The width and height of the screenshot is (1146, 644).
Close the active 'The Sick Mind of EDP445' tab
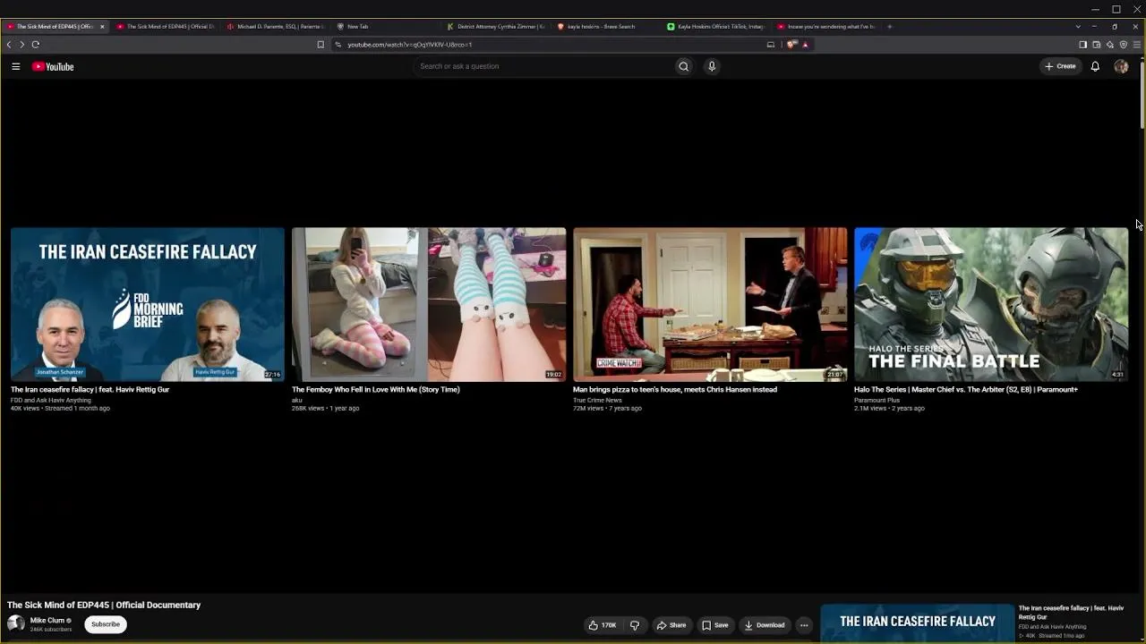[x=102, y=27]
